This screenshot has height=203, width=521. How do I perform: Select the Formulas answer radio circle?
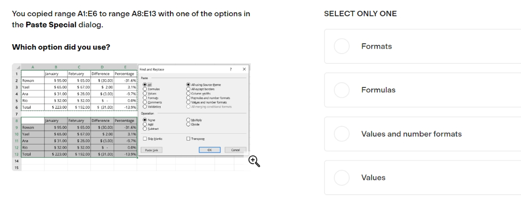coord(342,90)
